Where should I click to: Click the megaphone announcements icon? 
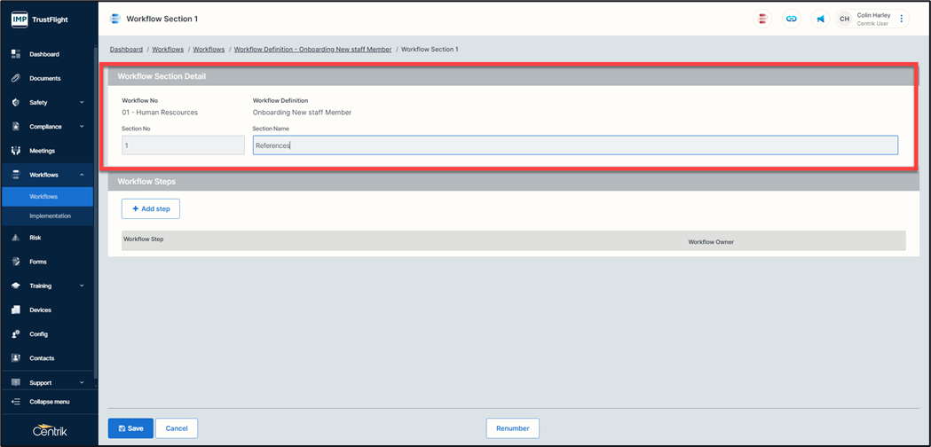(821, 19)
